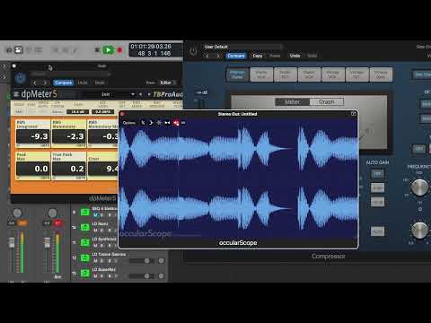Image resolution: width=431 pixels, height=323 pixels.
Task: Click green instrument icon on track 12
Action: pos(85,258)
